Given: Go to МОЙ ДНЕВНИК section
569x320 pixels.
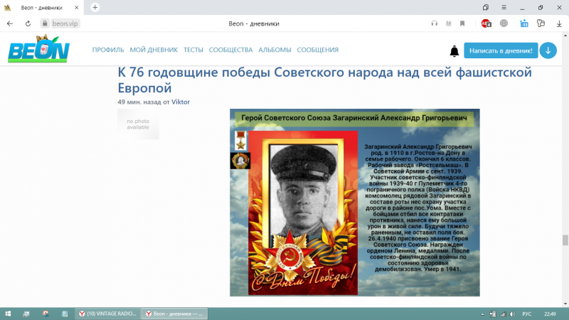Looking at the screenshot, I should pyautogui.click(x=154, y=50).
